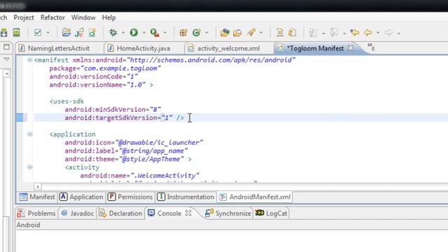Open the Declaration view tab

(120, 213)
